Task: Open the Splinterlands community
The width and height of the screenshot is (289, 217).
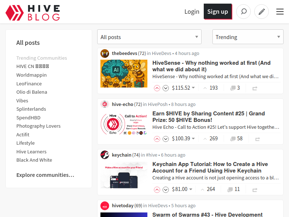Action: pos(31,109)
